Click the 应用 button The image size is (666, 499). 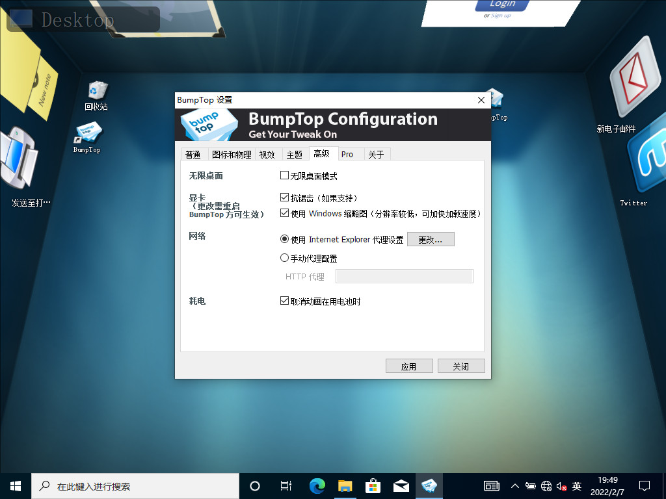pos(409,365)
